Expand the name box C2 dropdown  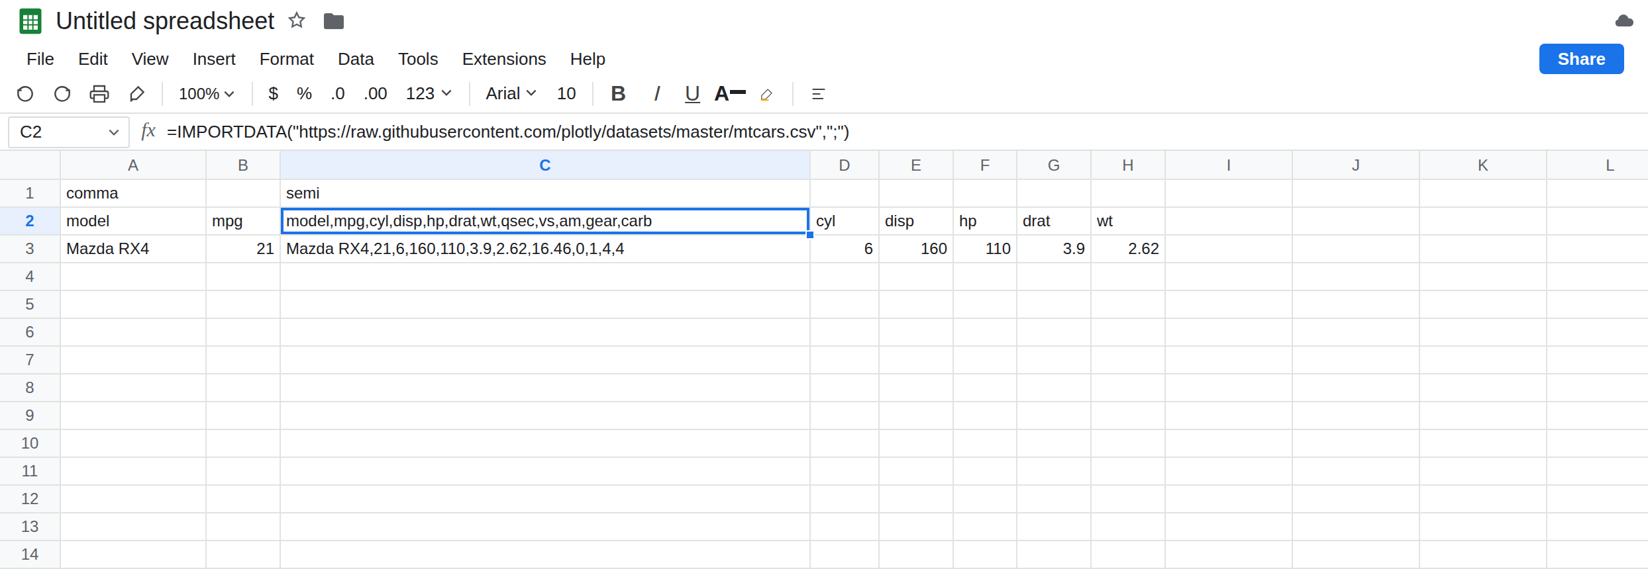114,132
